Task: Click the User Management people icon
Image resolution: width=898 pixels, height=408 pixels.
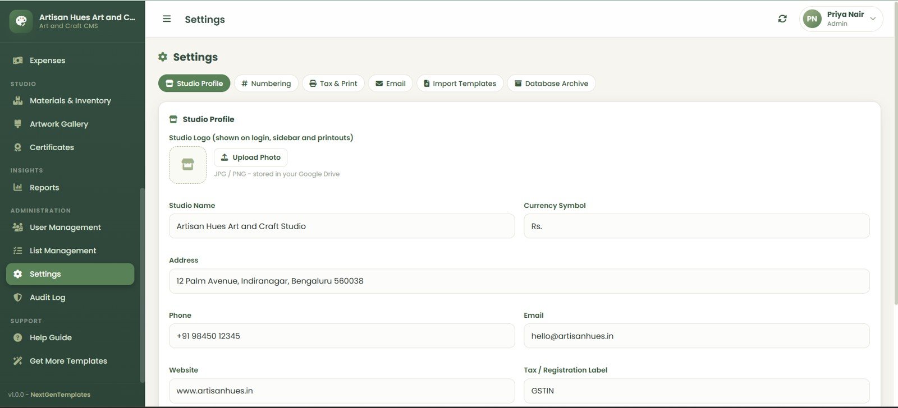Action: click(x=18, y=228)
